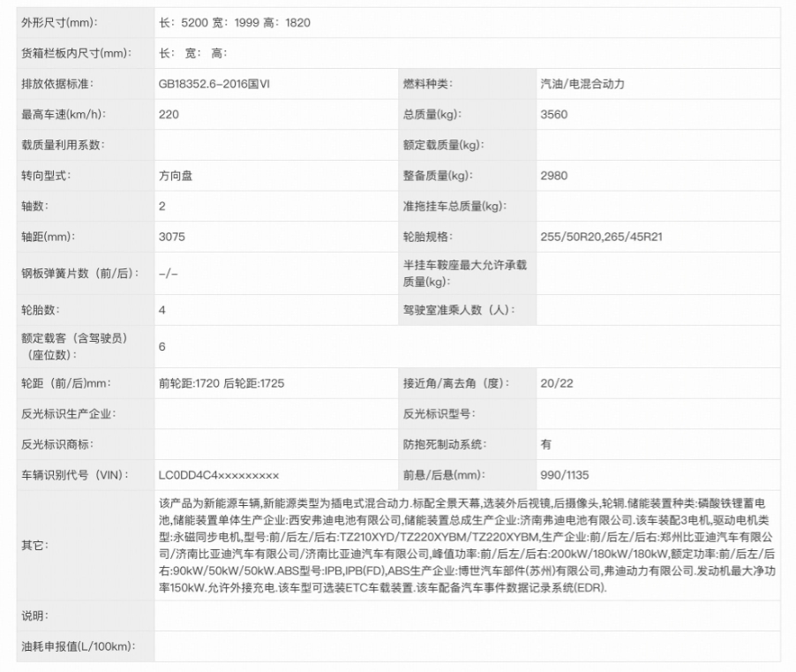Click the 货箱栏板内尺寸 label cell
This screenshot has height=672, width=796.
pyautogui.click(x=86, y=53)
